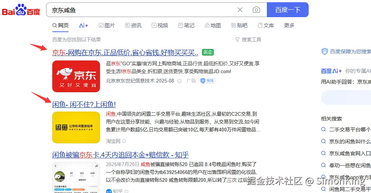The height and width of the screenshot is (193, 371).
Task: Click search icon beside 京东咸鱼官网入口
Action: pos(324,153)
